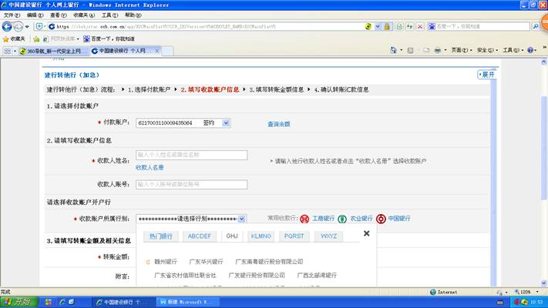Choose 广发银行股份有限公司 from the bank list
548x308 pixels.
point(257,275)
